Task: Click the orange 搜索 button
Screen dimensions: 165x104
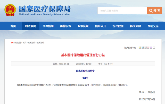Action: (x=154, y=11)
